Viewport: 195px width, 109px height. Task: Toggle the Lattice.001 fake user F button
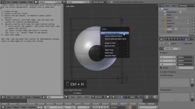point(179,48)
